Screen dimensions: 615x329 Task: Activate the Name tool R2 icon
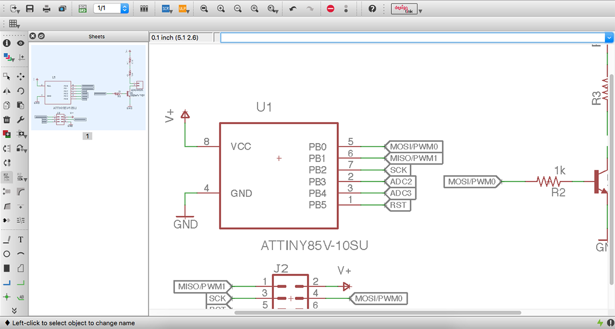(x=7, y=177)
